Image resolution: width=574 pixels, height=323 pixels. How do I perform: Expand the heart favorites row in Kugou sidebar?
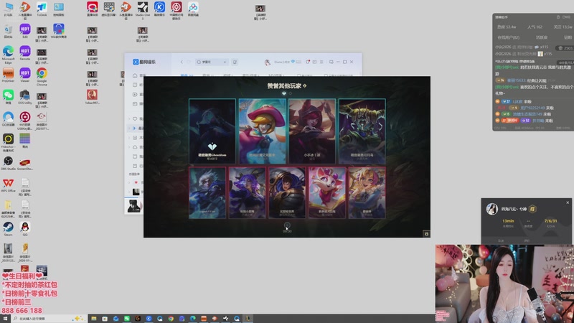[129, 118]
